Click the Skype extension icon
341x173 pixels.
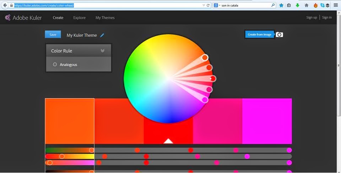point(322,5)
